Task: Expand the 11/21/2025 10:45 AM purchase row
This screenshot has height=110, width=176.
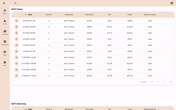Action: [x=16, y=70]
